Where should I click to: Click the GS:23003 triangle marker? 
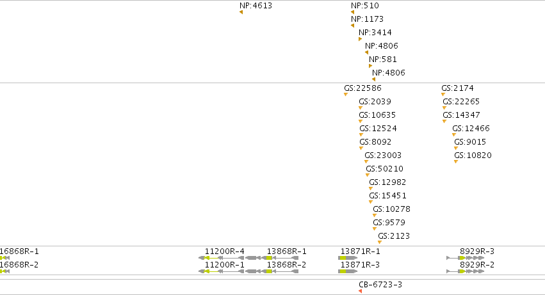(x=366, y=161)
